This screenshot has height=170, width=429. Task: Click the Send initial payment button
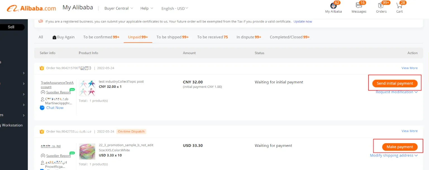tap(395, 83)
